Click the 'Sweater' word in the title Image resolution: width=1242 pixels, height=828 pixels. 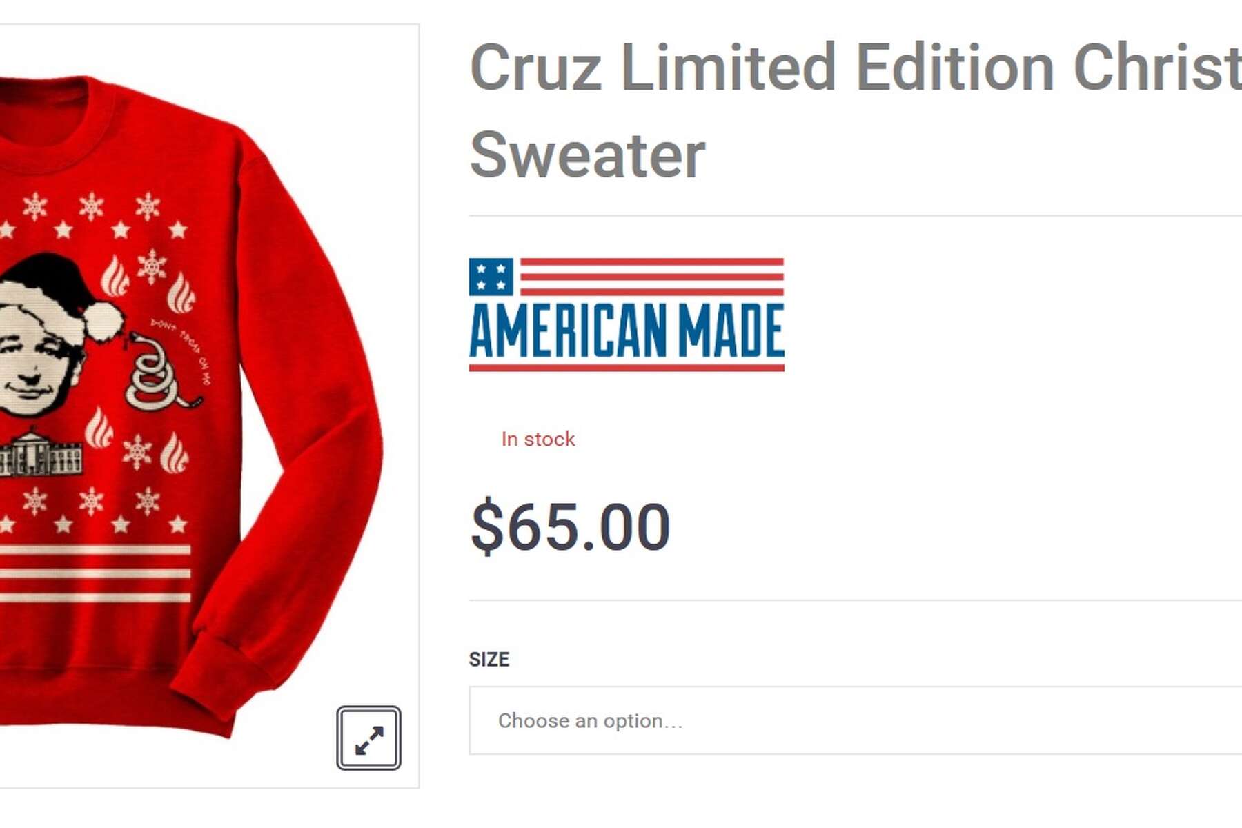point(587,155)
